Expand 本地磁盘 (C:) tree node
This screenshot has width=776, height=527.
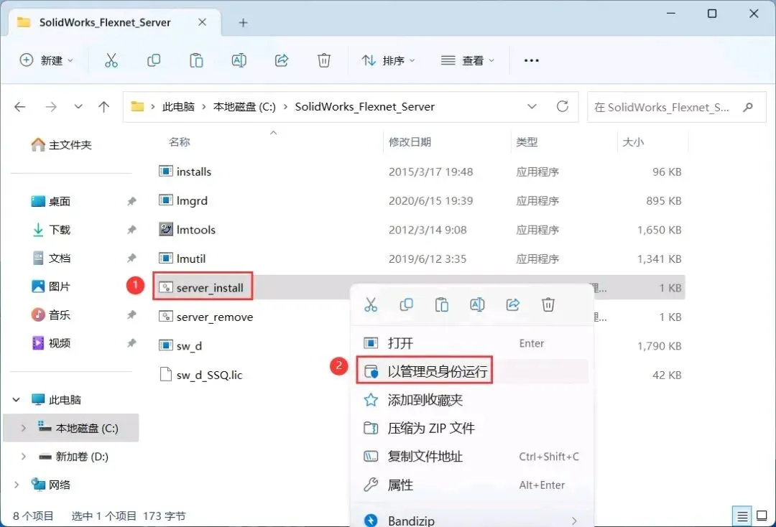23,428
